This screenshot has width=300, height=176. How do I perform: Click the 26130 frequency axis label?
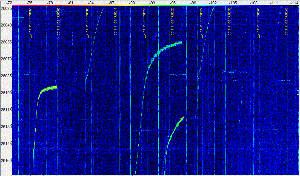click(x=6, y=127)
